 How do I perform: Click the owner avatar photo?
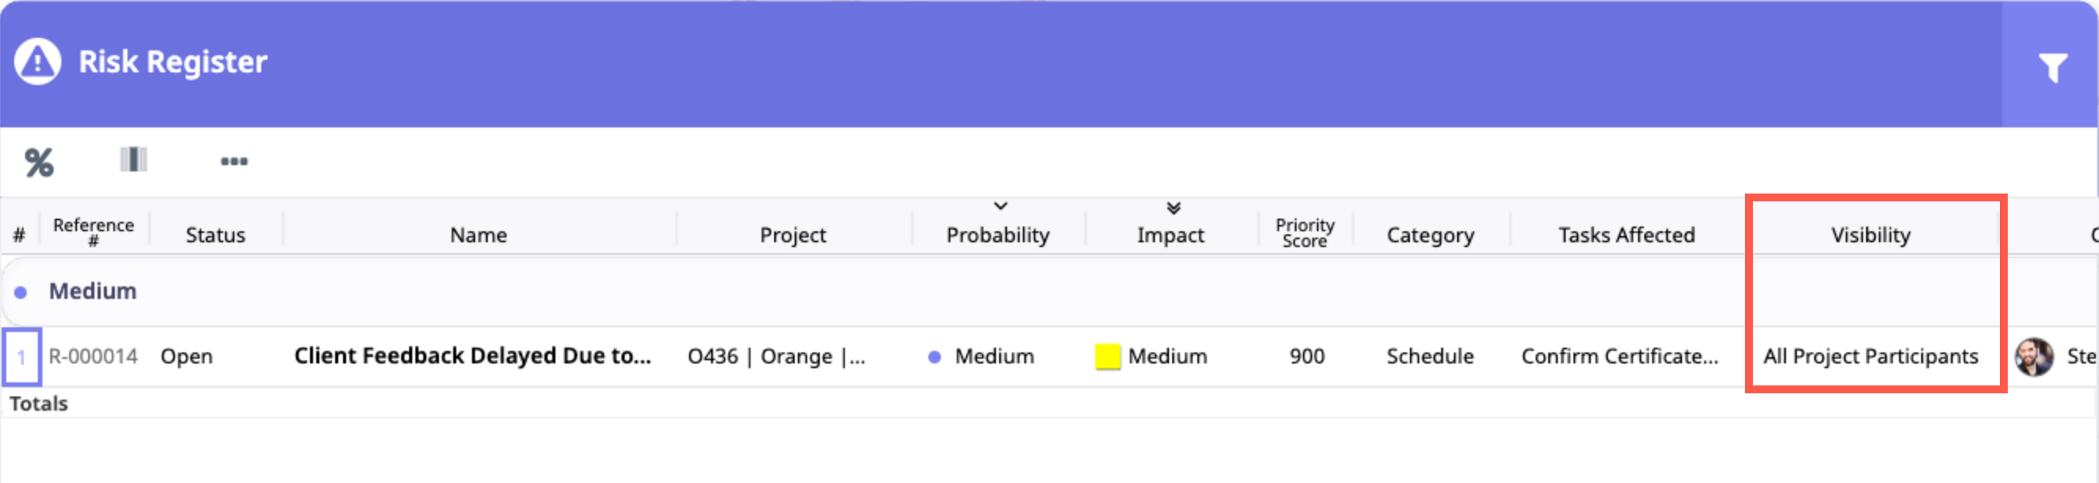[2034, 357]
